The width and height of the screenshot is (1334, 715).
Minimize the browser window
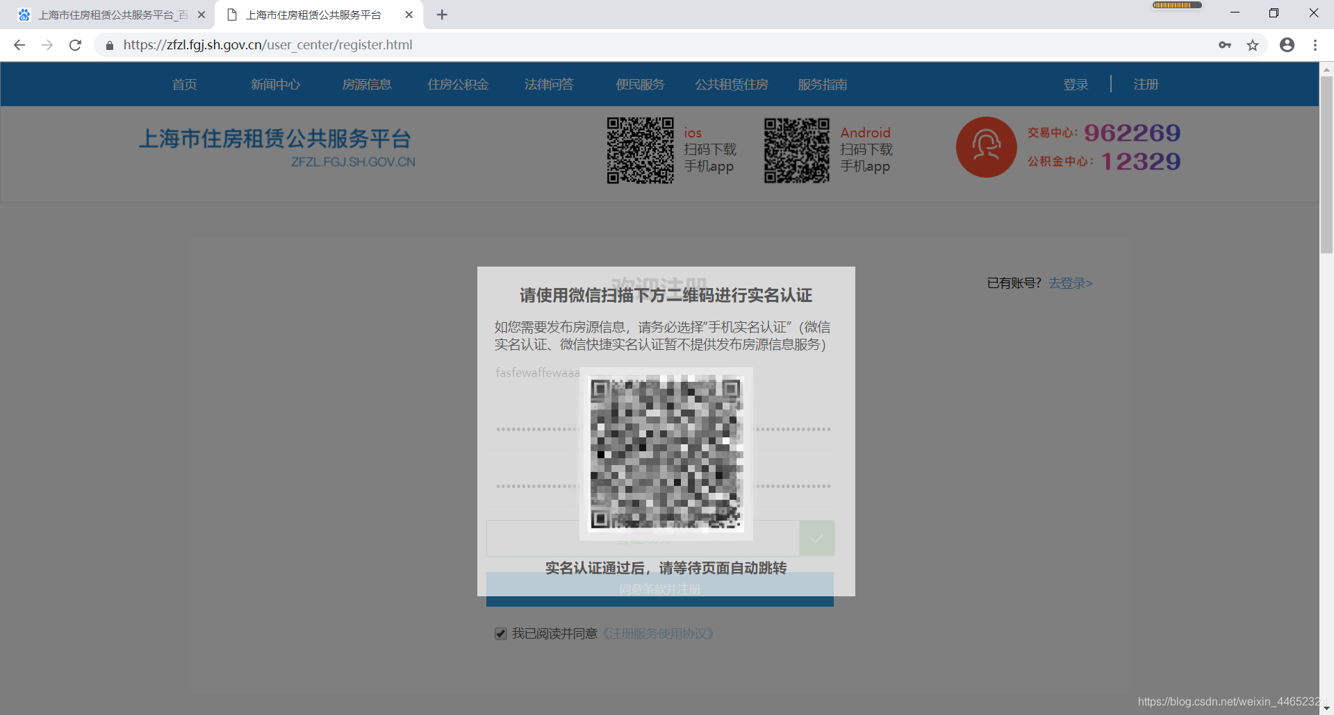pyautogui.click(x=1235, y=13)
